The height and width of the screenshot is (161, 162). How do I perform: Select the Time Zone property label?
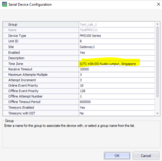coord(16,64)
